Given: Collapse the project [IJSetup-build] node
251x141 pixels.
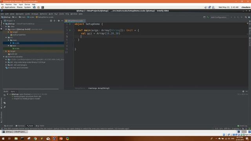Looking at the screenshot, I should point(6,29).
